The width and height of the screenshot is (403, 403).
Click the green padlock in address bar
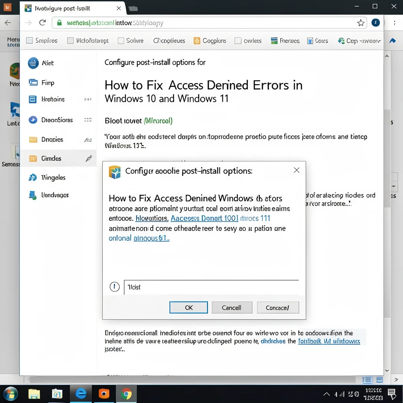tap(59, 23)
